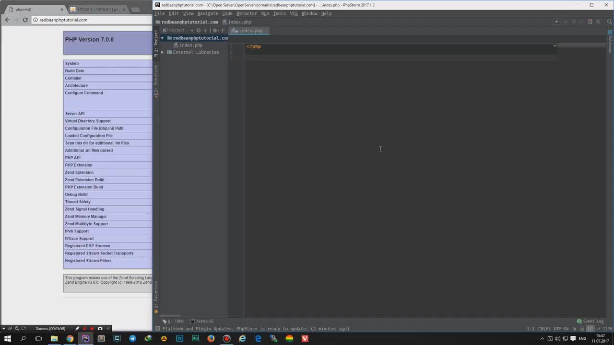Image resolution: width=614 pixels, height=345 pixels.
Task: Open the Run menu
Action: [265, 13]
